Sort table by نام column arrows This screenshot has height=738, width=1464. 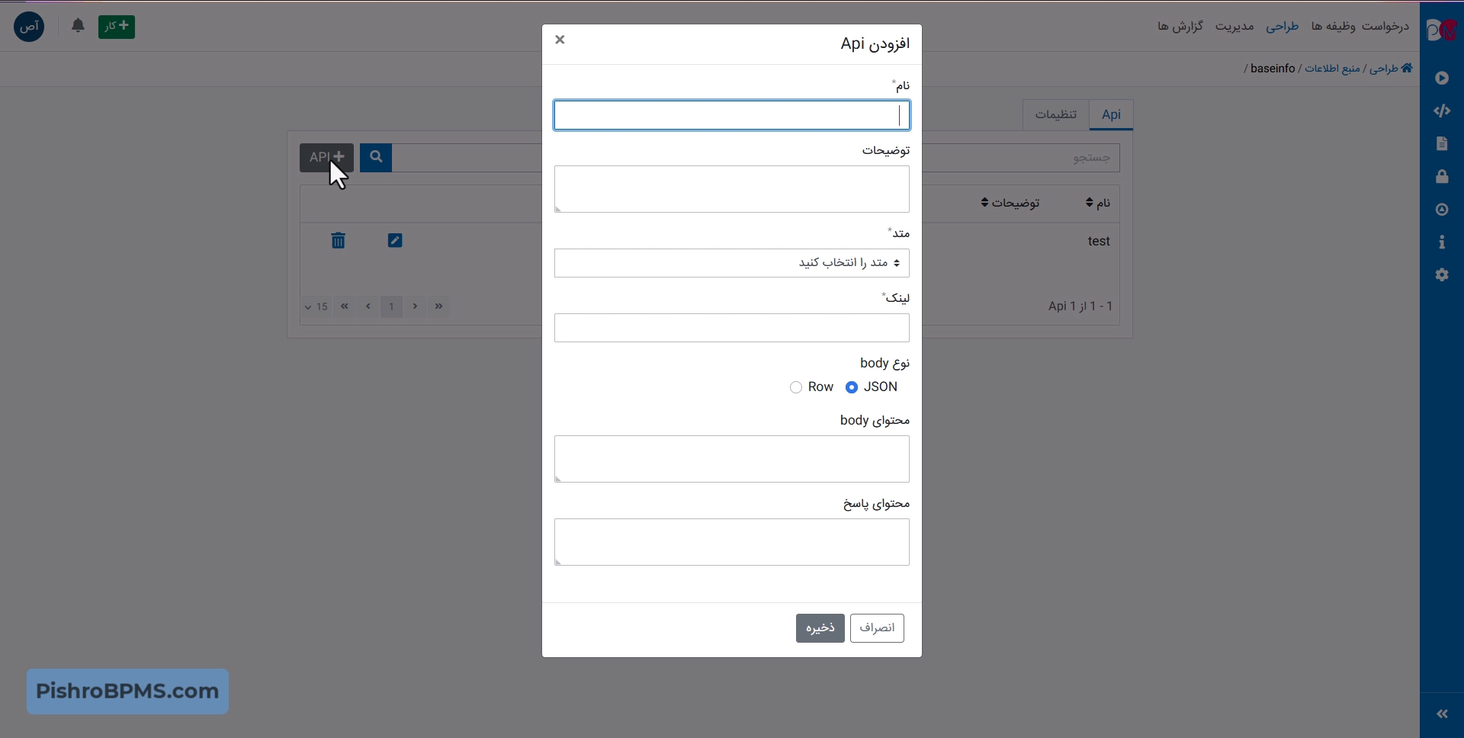pos(1090,203)
